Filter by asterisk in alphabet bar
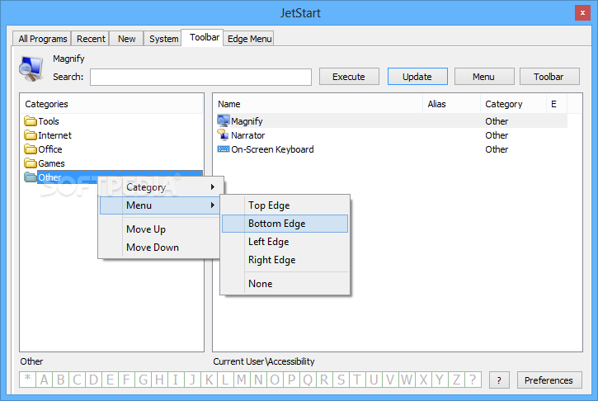This screenshot has height=401, width=598. (27, 380)
